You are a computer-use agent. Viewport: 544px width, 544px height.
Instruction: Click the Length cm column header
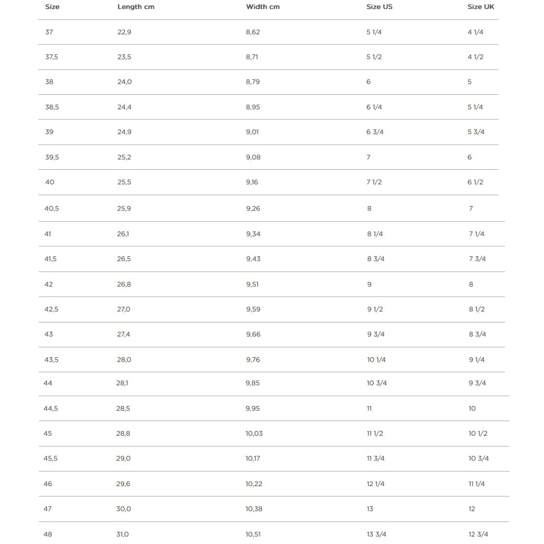point(136,7)
